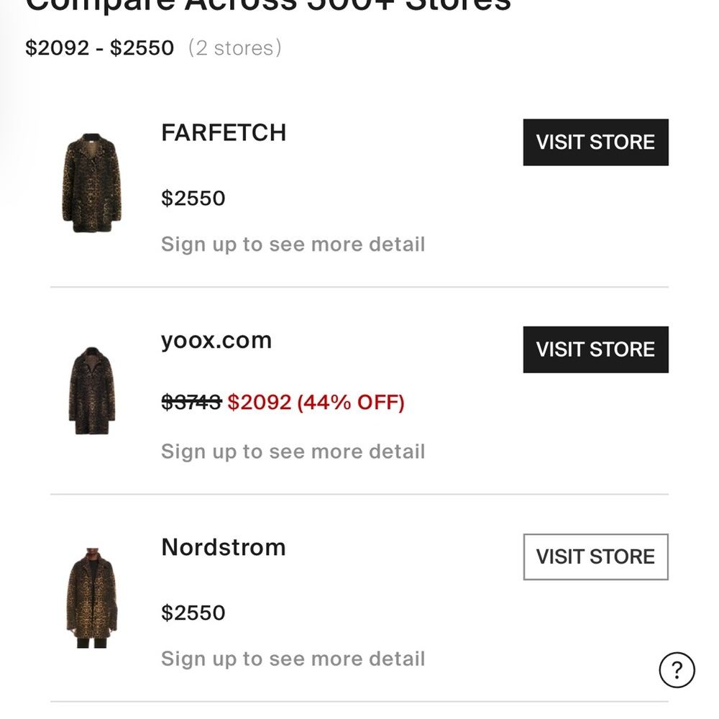Click "Sign up to see more detail" under FARFETCH
Image resolution: width=719 pixels, height=719 pixels.
293,244
